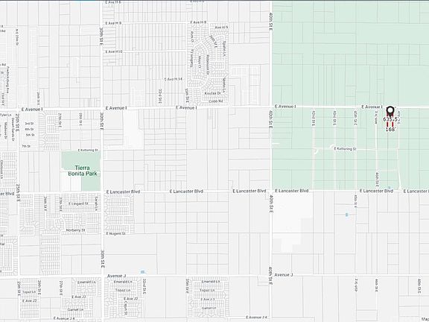Click the Tyler Ln label
The width and height of the screenshot is (429, 322).
6,115
